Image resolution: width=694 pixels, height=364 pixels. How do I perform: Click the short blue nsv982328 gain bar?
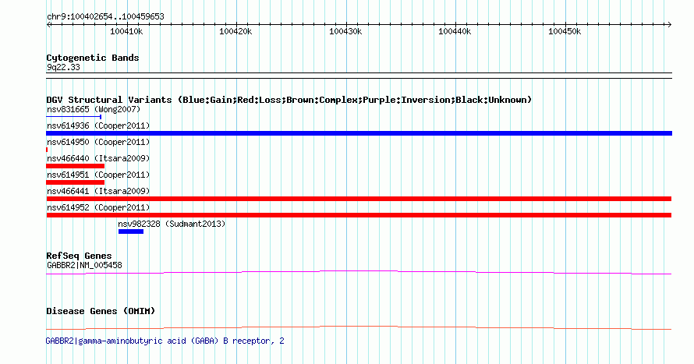pos(131,231)
